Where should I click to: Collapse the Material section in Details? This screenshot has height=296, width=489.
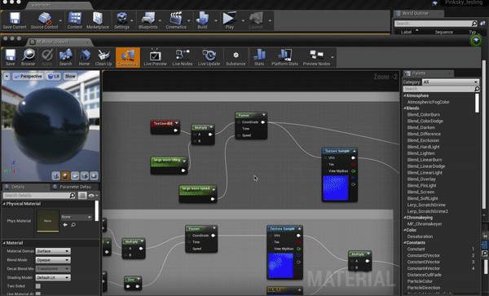point(4,243)
